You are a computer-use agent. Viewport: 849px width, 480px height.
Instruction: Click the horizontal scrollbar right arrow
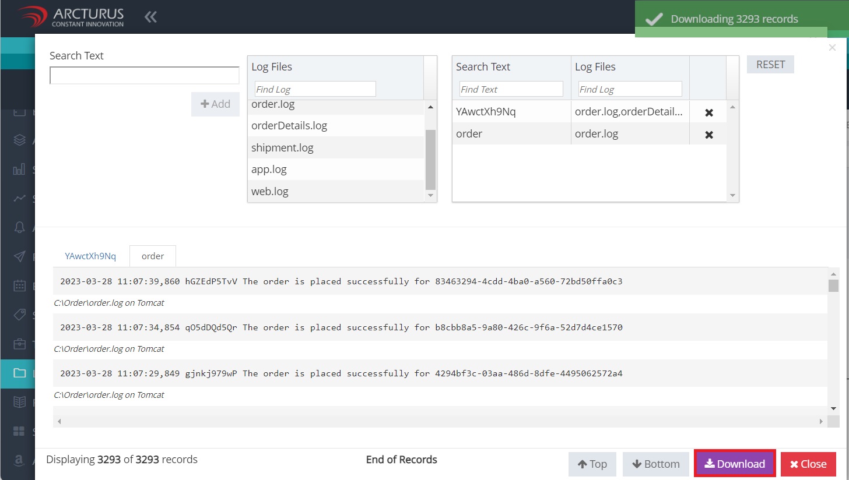click(x=822, y=421)
